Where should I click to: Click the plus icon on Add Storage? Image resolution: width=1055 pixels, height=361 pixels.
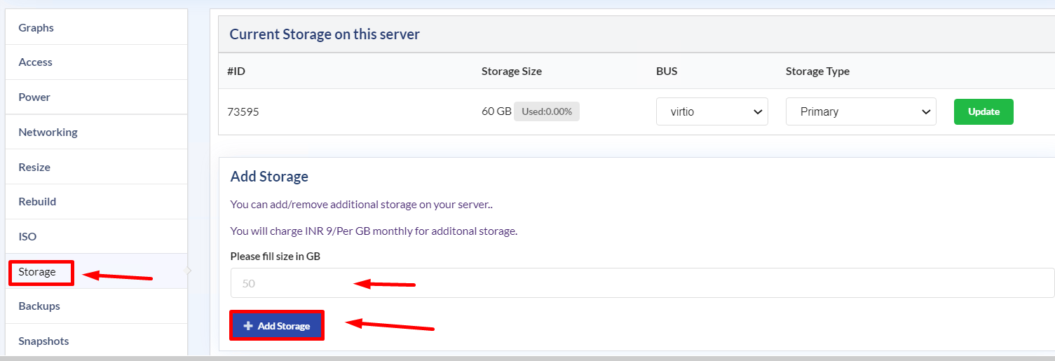coord(247,326)
